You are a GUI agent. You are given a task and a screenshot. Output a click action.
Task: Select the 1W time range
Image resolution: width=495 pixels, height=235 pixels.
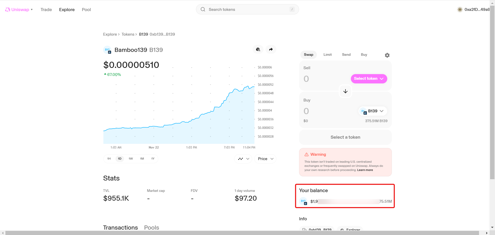131,159
